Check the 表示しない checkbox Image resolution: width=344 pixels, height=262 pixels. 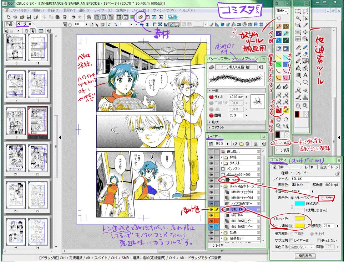319,241
